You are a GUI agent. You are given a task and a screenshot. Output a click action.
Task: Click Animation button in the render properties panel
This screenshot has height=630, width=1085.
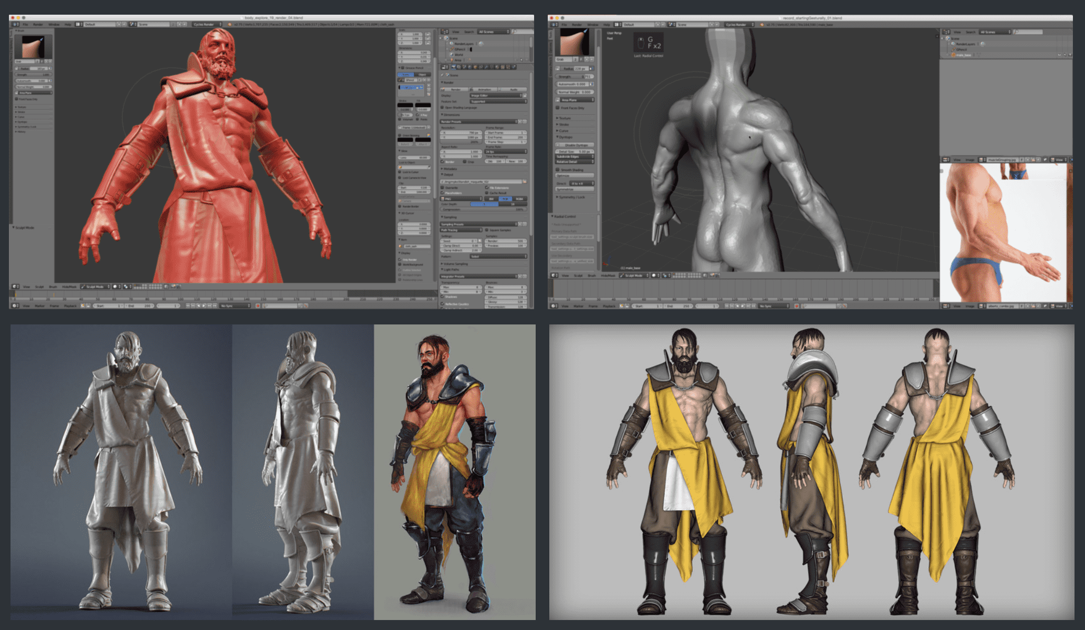tap(484, 90)
